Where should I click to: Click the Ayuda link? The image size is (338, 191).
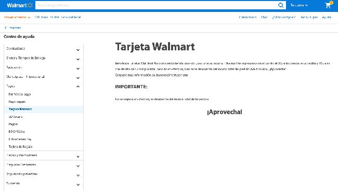pyautogui.click(x=327, y=17)
